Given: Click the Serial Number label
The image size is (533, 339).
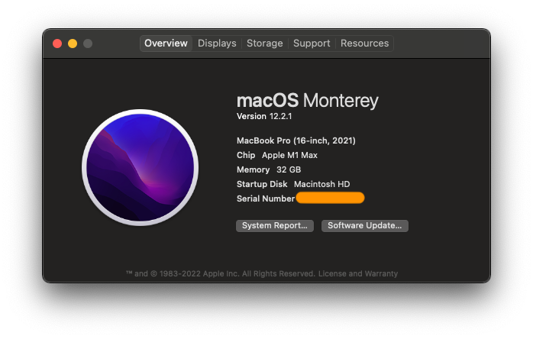Looking at the screenshot, I should pyautogui.click(x=265, y=199).
